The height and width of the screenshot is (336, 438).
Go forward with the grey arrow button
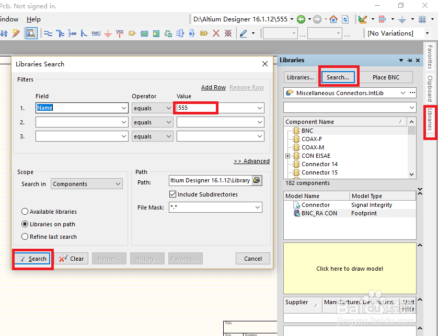point(317,19)
